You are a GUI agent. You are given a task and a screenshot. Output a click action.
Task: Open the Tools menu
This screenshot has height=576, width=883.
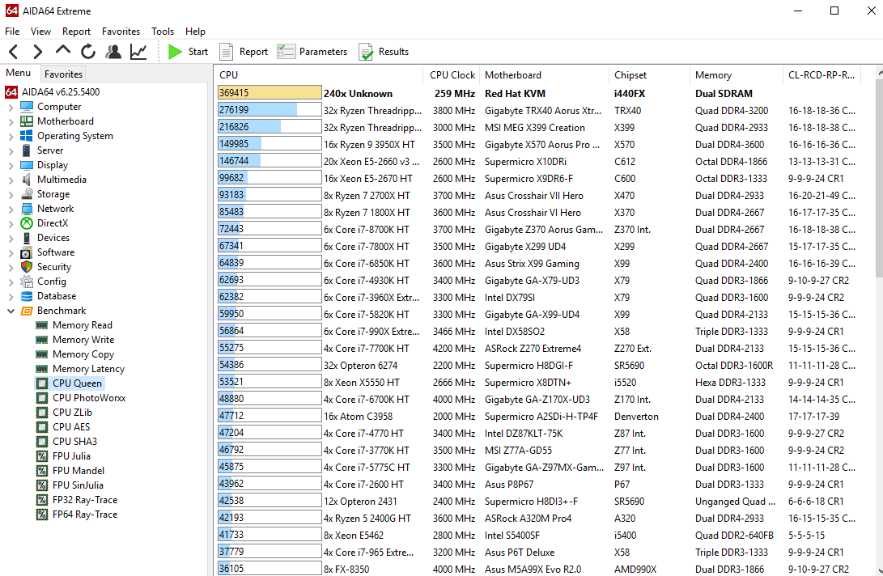pos(163,32)
